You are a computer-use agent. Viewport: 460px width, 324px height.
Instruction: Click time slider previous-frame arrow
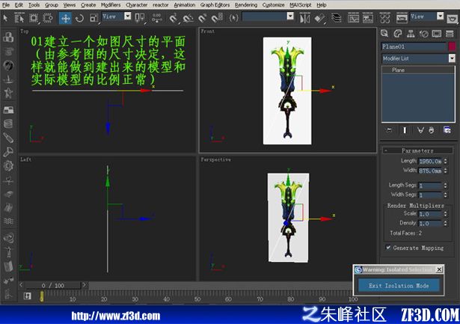(x=22, y=284)
